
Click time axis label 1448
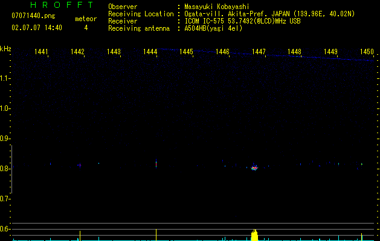pos(294,52)
